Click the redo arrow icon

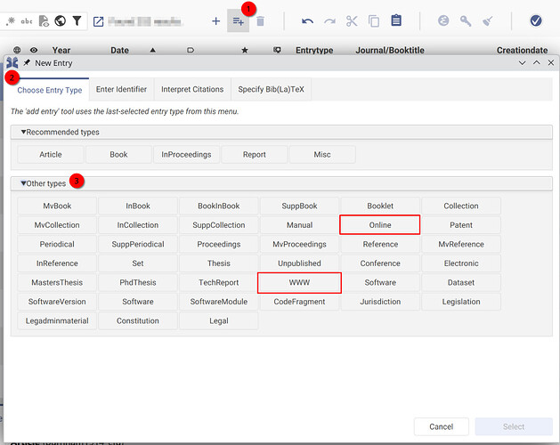coord(329,21)
